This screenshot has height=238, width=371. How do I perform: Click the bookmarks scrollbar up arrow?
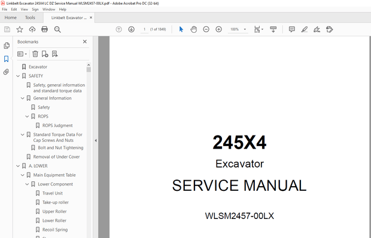89,64
